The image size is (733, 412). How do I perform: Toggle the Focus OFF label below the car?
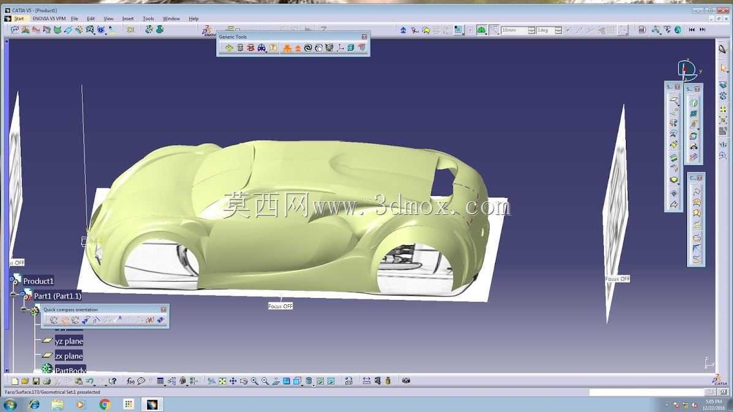[x=280, y=306]
